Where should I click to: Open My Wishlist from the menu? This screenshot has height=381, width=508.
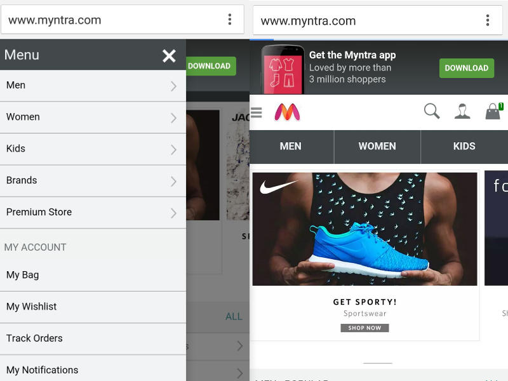[x=93, y=307]
